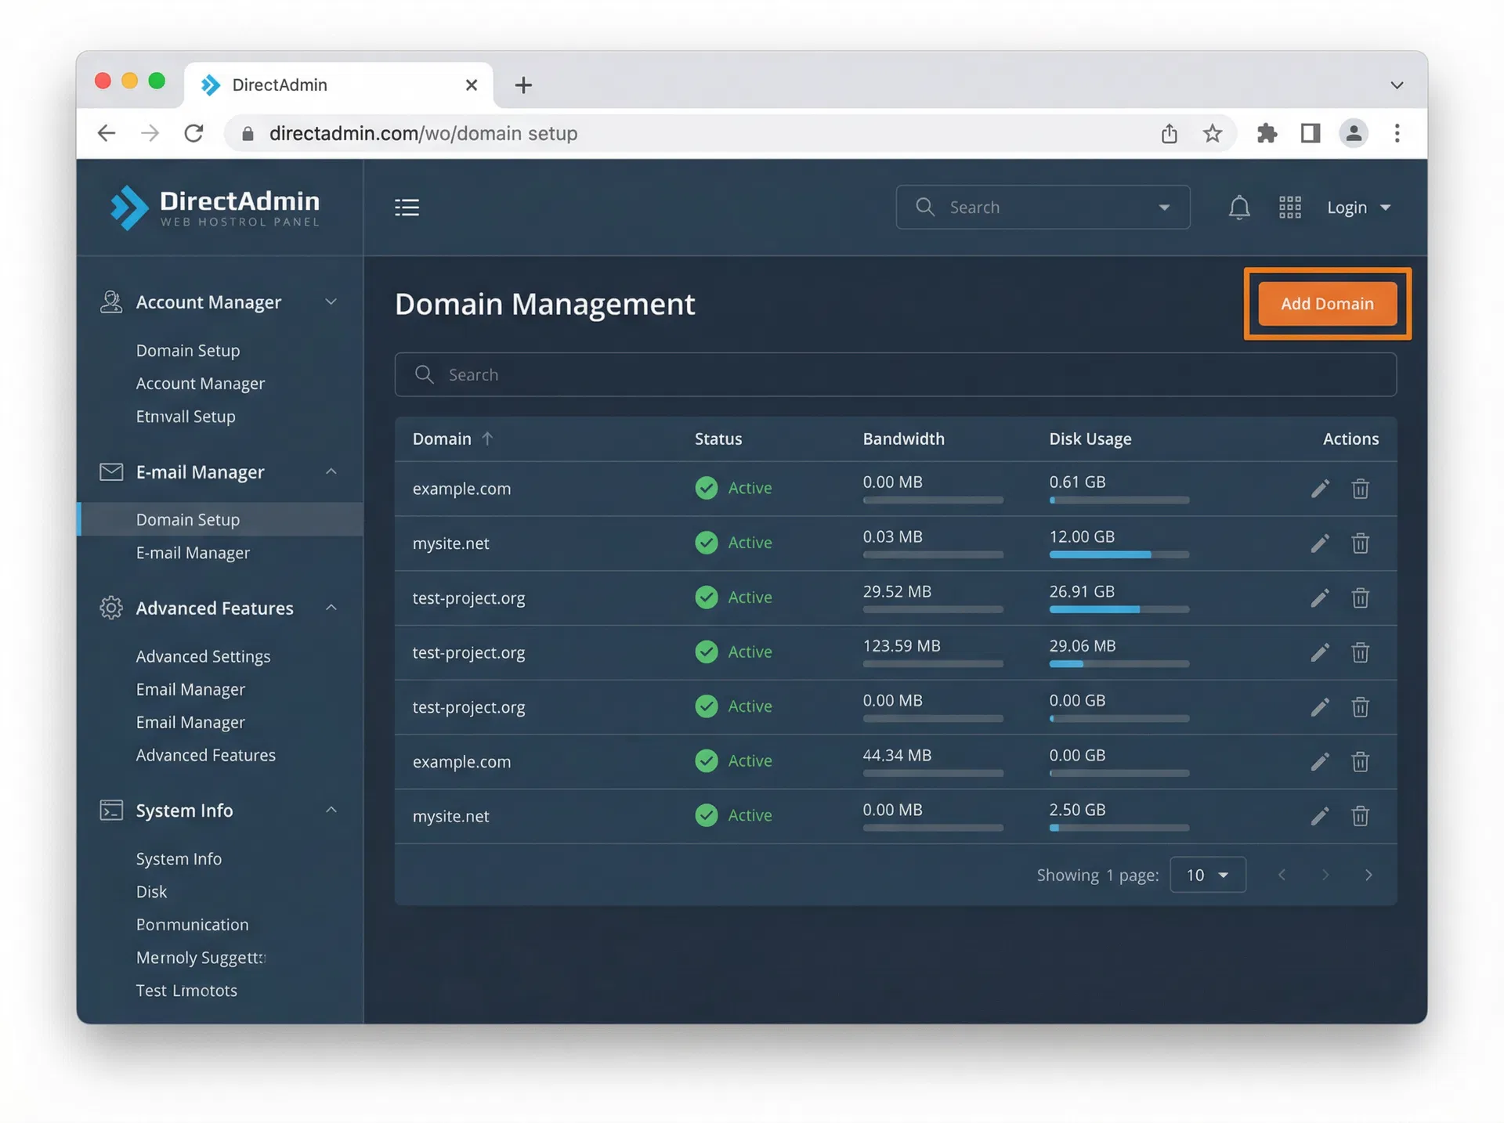
Task: Go to next page arrow in pagination
Action: coord(1368,875)
